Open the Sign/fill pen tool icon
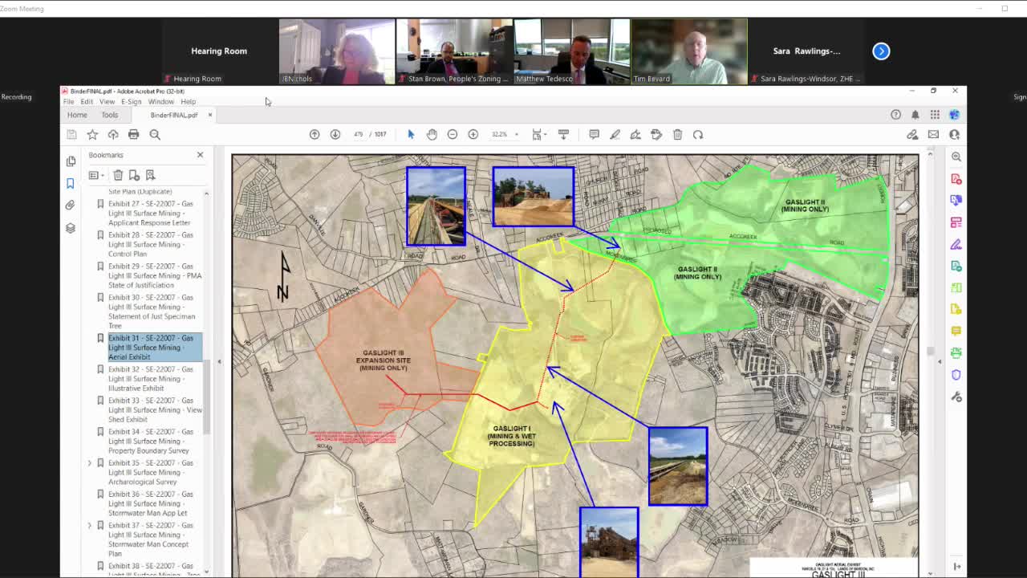Screen dimensions: 1027x578 (x=635, y=135)
